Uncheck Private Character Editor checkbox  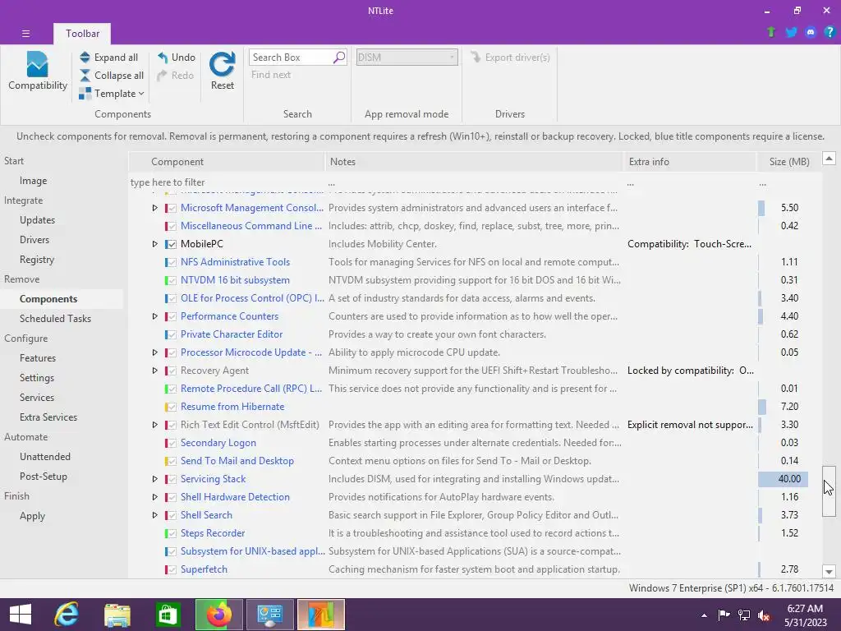(x=171, y=334)
